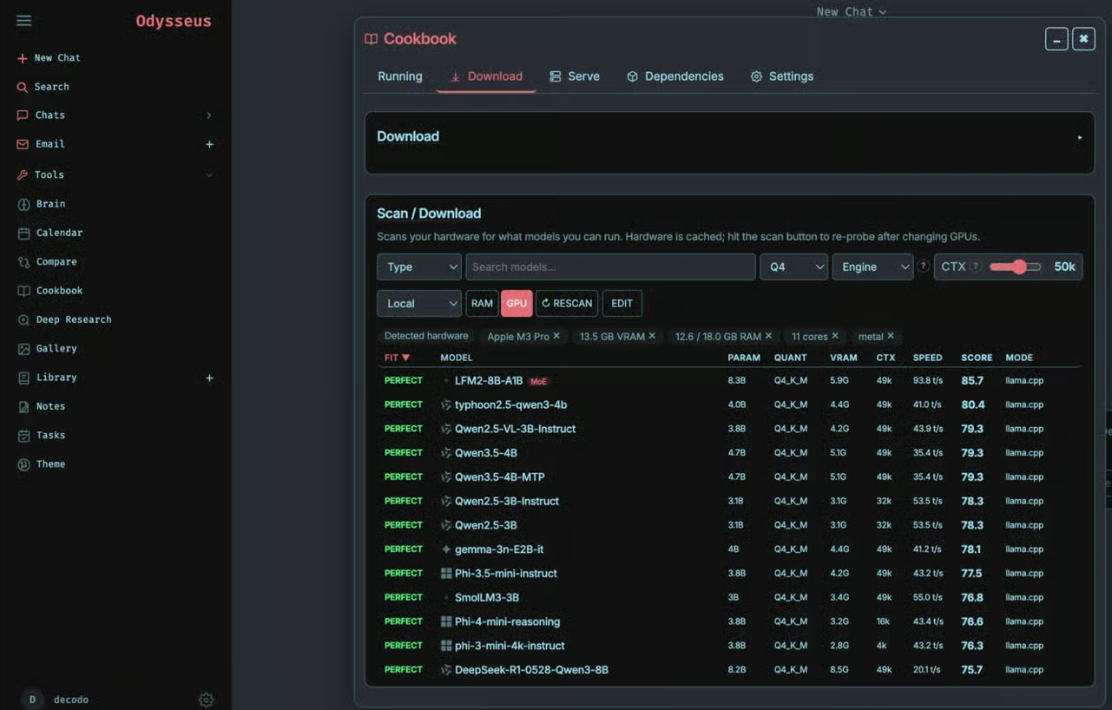Select the DeepSeek-R1-0528-Qwen3-8B model row
Image resolution: width=1112 pixels, height=710 pixels.
(729, 670)
